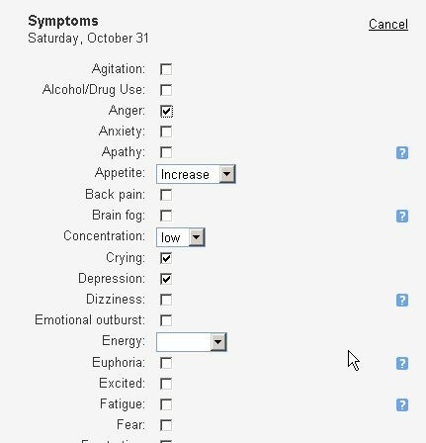The height and width of the screenshot is (443, 426).
Task: Open the help icon beside Dizziness
Action: [x=402, y=300]
